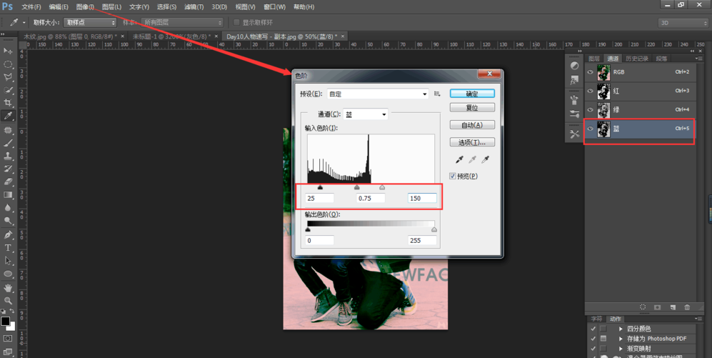
Task: Open the 3D workspace dropdown
Action: [683, 23]
